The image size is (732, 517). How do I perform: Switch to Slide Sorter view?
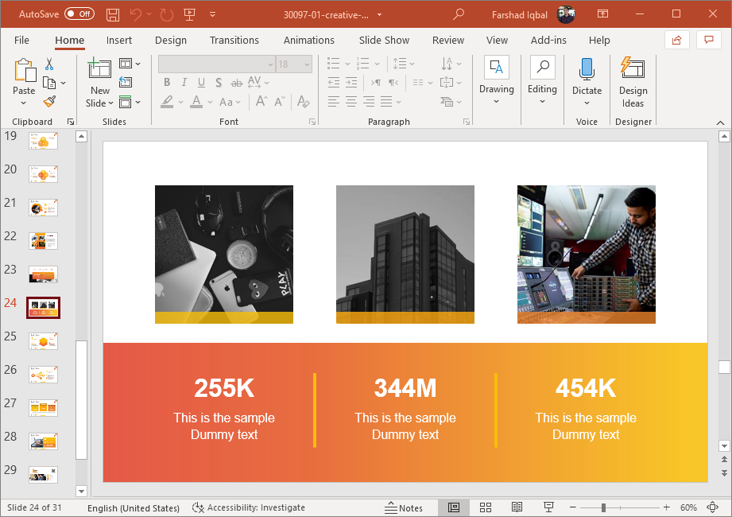(486, 507)
